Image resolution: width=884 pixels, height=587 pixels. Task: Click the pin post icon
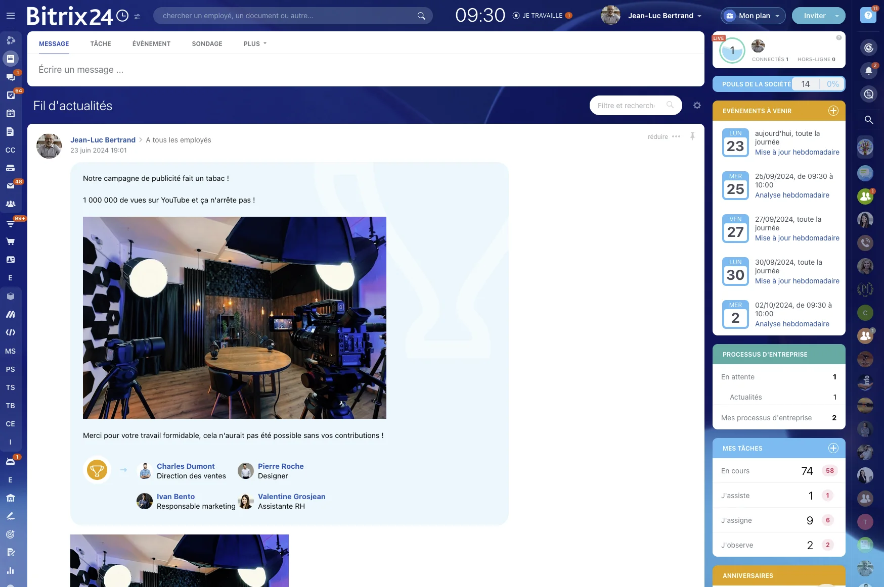point(692,136)
